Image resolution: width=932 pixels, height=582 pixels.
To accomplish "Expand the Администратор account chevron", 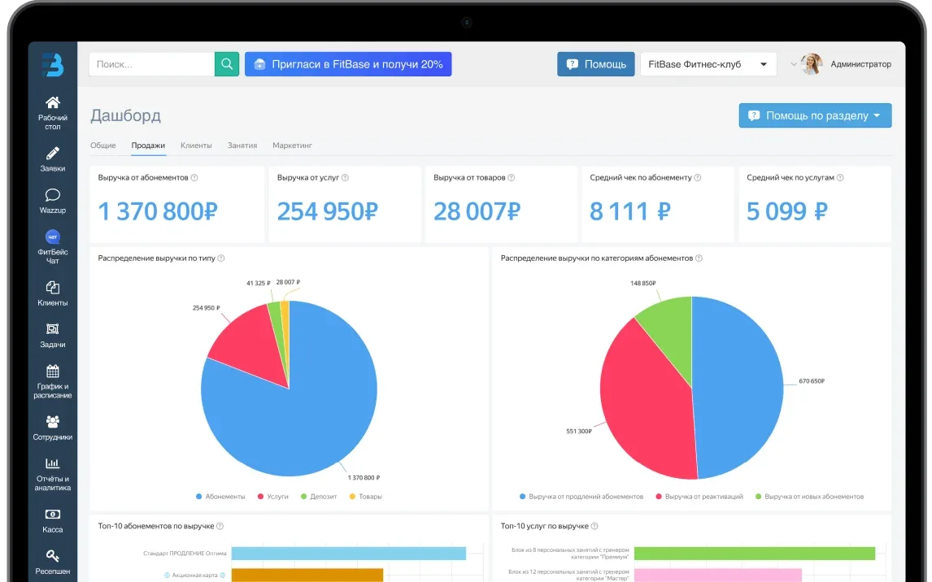I will [x=794, y=64].
